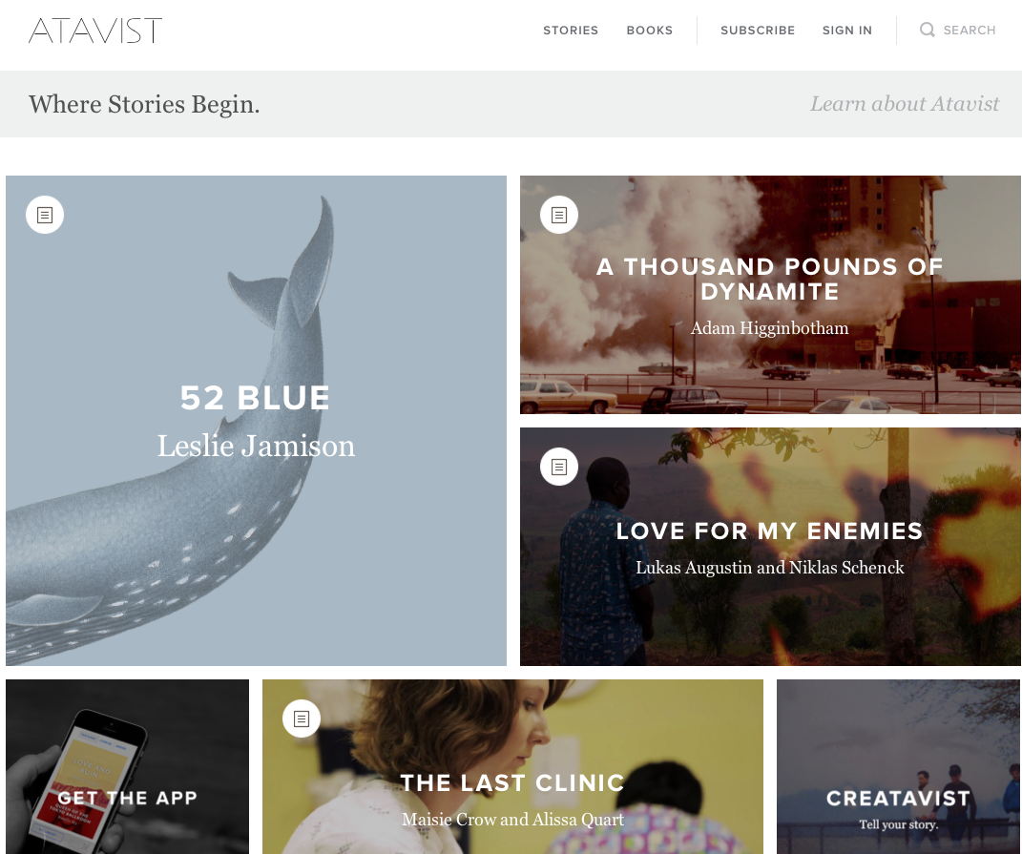
Task: Click the Sign In link
Action: (846, 31)
